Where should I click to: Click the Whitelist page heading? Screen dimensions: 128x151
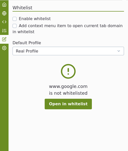(22, 8)
